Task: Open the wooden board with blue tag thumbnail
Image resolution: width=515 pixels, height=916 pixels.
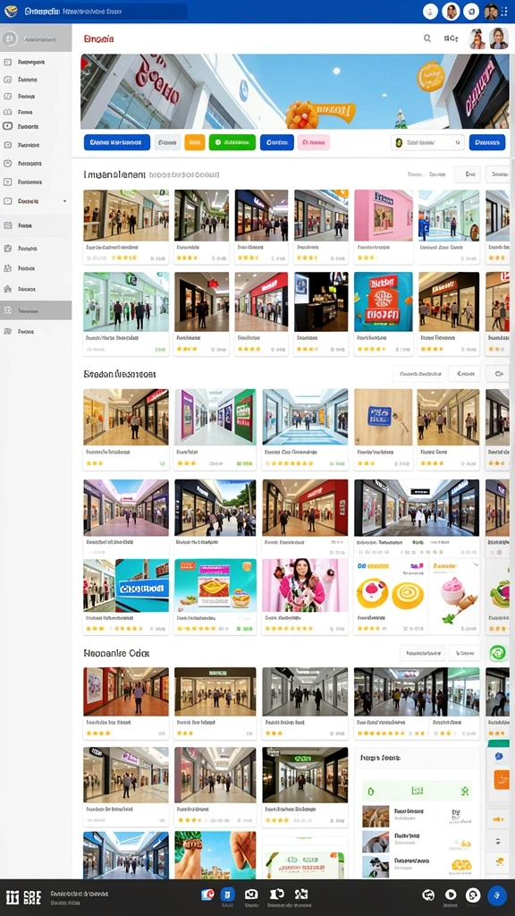Action: point(383,417)
